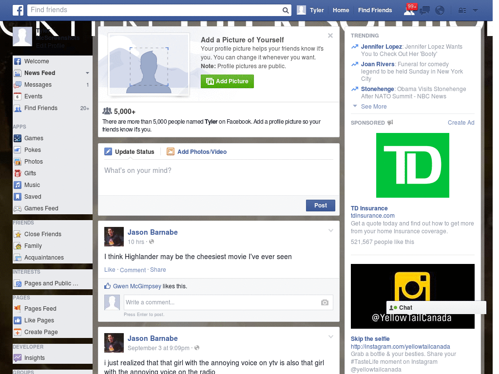The height and width of the screenshot is (374, 499).
Task: Click the placeholder profile picture frame
Action: pyautogui.click(x=149, y=65)
